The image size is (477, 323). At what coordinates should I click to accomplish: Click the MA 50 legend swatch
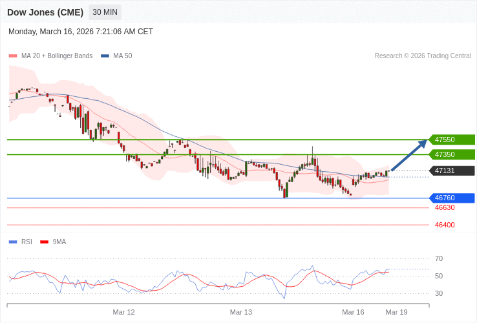105,56
